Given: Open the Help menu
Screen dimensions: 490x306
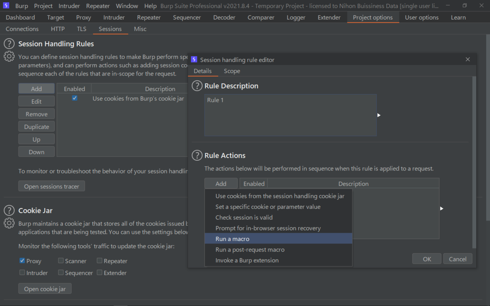Looking at the screenshot, I should pos(150,6).
